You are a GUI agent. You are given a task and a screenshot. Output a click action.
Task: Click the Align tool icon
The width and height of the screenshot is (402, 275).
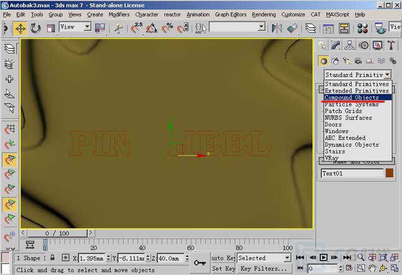[x=292, y=28]
